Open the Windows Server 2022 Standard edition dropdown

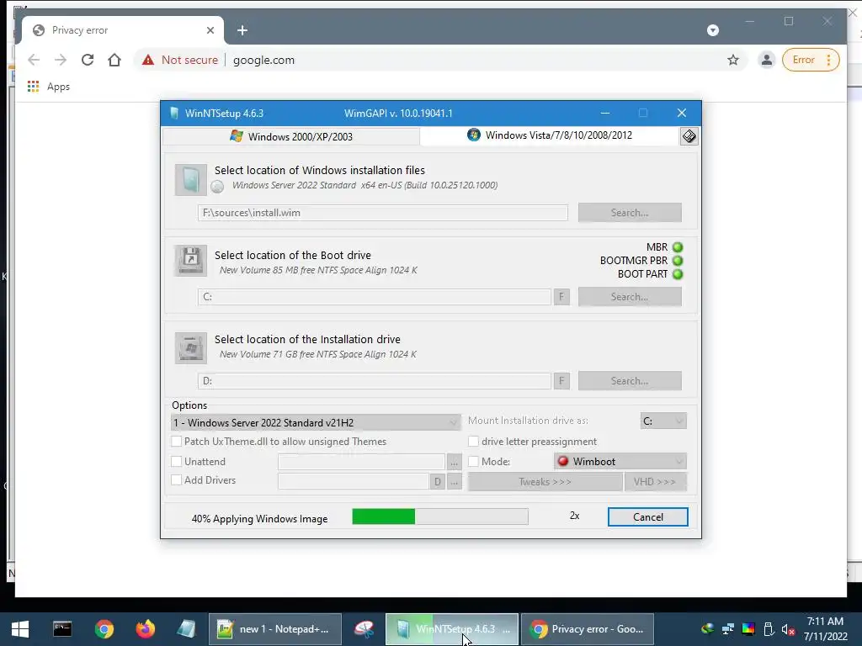point(317,422)
